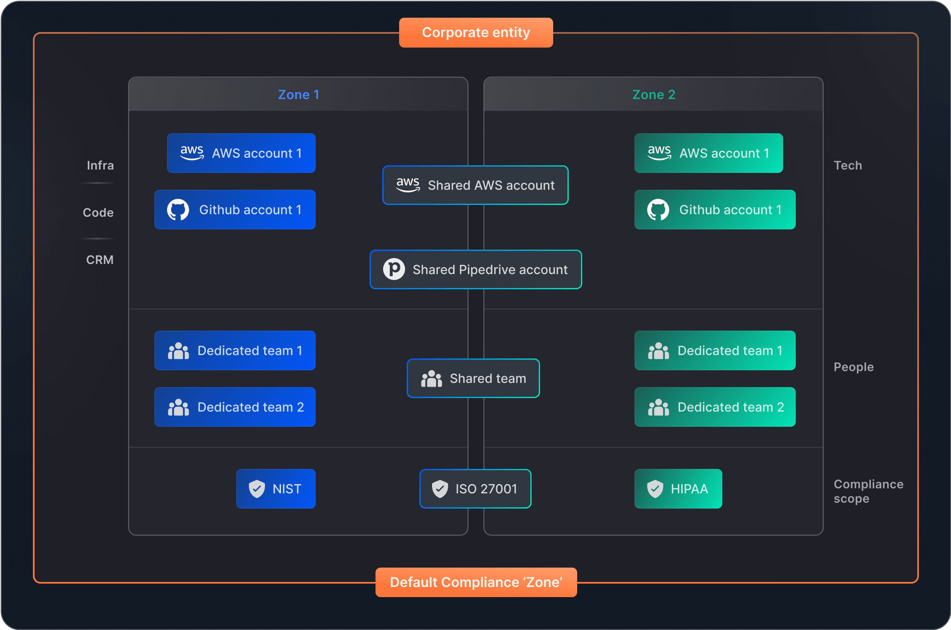
Task: Select the Zone 2 AWS account 1 text
Action: pyautogui.click(x=724, y=153)
